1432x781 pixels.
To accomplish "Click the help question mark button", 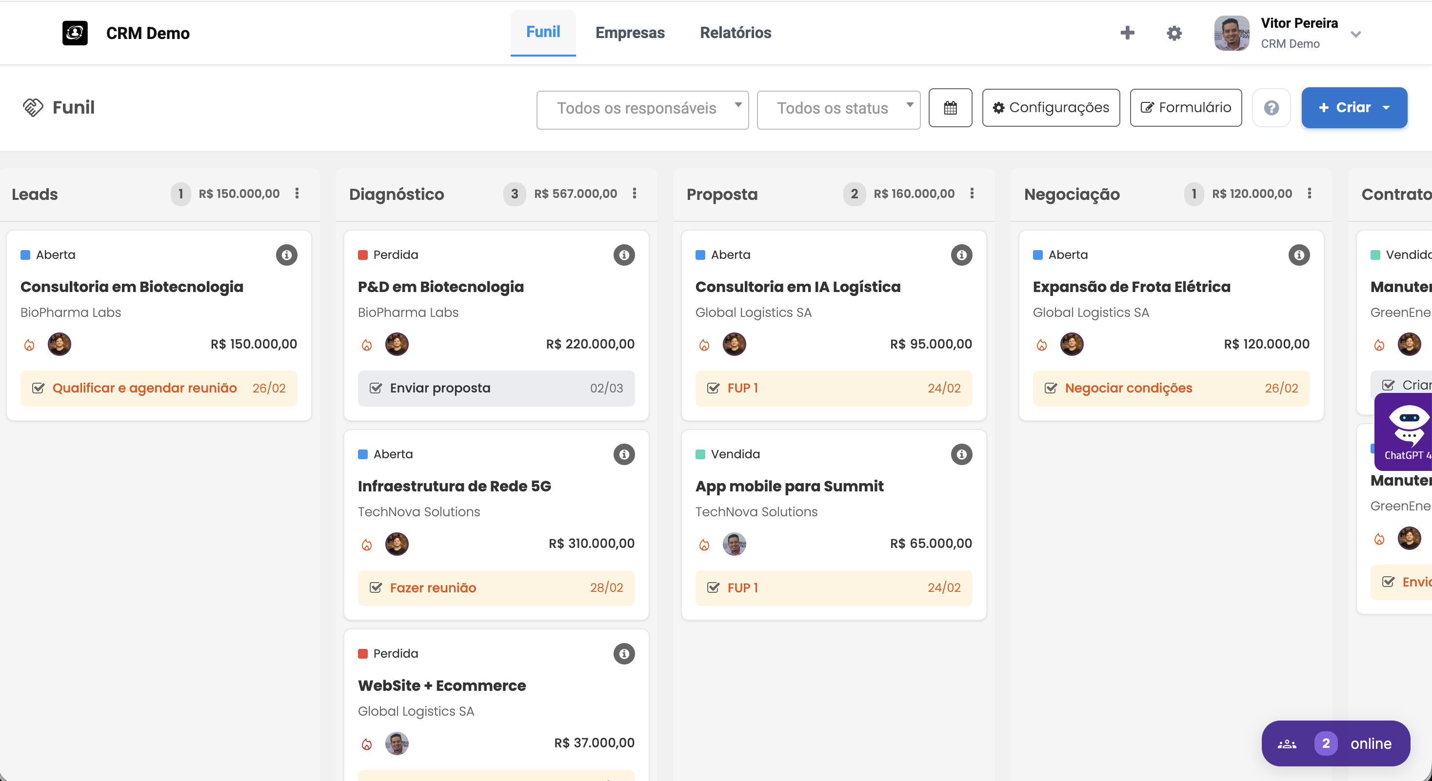I will 1272,108.
